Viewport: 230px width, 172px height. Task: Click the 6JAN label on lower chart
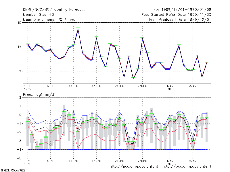(193, 161)
